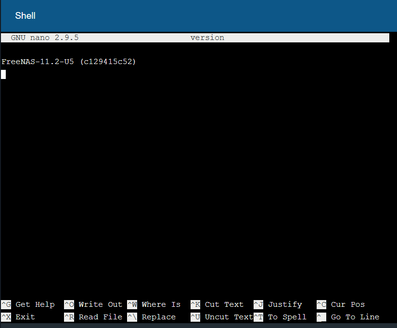397x328 pixels.
Task: Click the ^O shortcut key label
Action: [69, 304]
